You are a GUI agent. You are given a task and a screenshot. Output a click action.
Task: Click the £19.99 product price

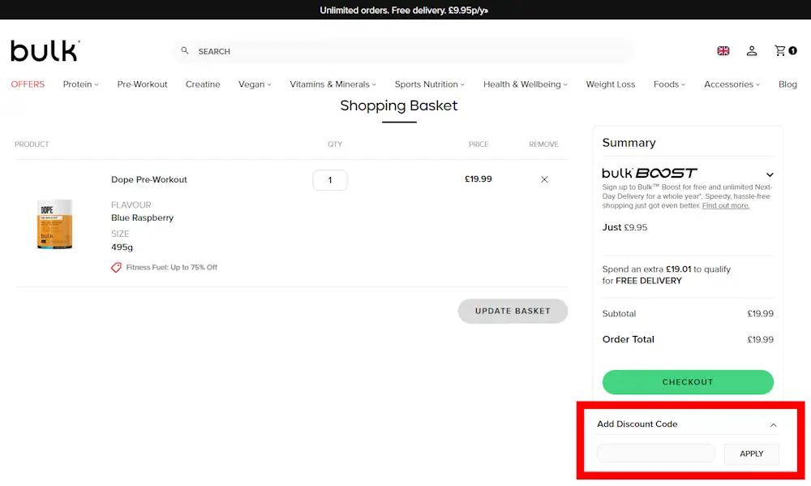pyautogui.click(x=478, y=179)
